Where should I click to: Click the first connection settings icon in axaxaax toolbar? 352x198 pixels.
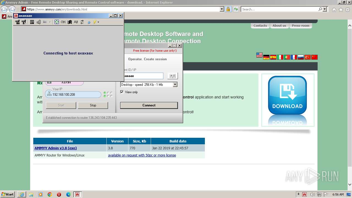tap(17, 22)
